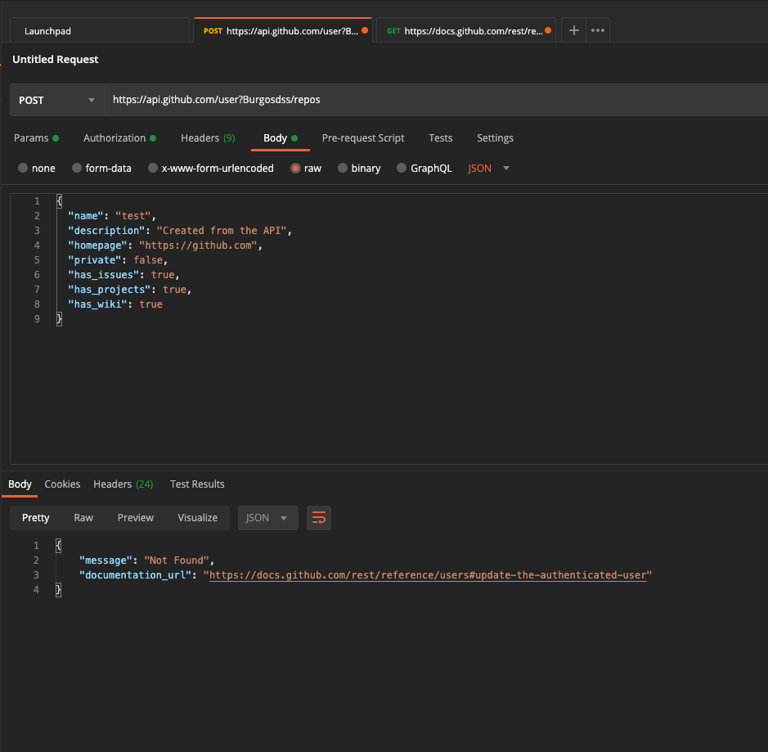The image size is (768, 752).
Task: Click the "name": "test" line in body editor
Action: click(x=112, y=216)
